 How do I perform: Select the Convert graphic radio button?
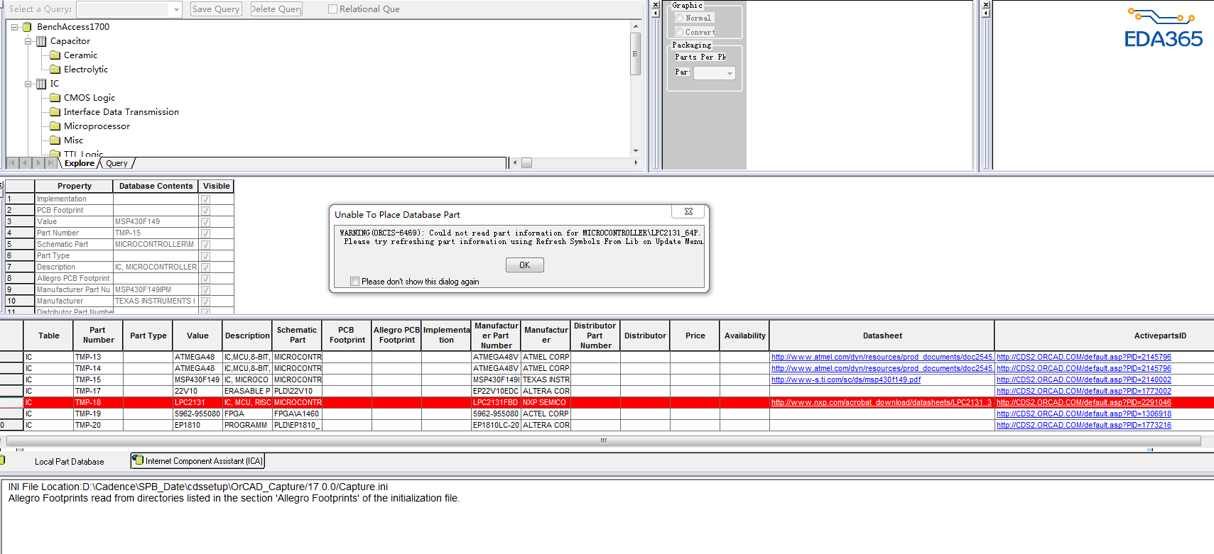679,32
